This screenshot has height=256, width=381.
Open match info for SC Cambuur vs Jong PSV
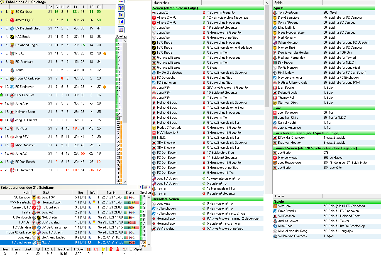[x=90, y=197]
